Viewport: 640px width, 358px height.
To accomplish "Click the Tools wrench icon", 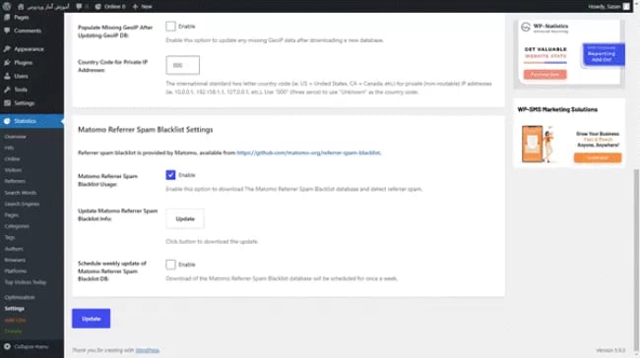I will click(7, 89).
